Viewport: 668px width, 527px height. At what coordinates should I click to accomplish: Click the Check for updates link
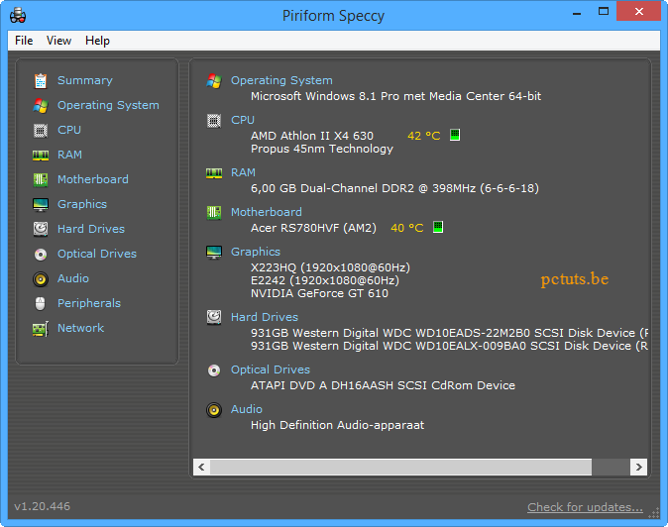pos(585,507)
